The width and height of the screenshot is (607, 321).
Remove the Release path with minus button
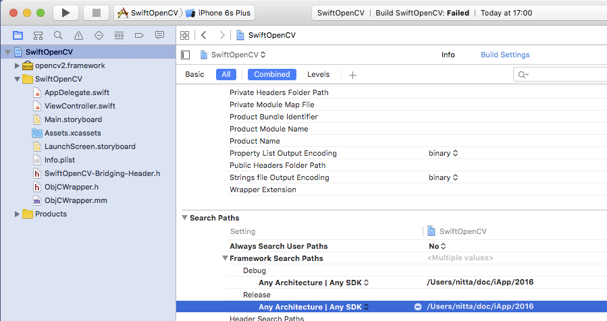click(x=418, y=307)
